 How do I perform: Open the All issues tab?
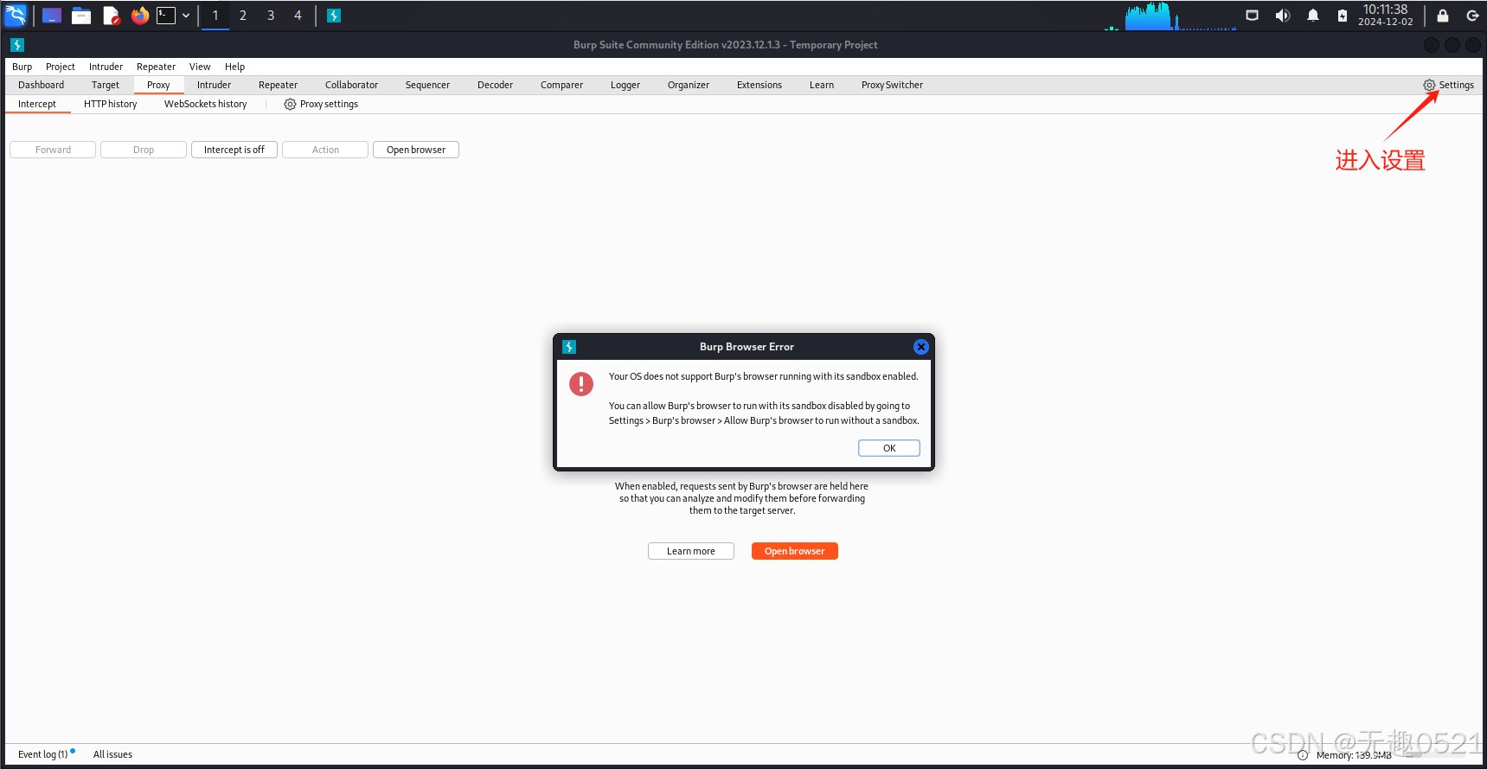point(112,754)
